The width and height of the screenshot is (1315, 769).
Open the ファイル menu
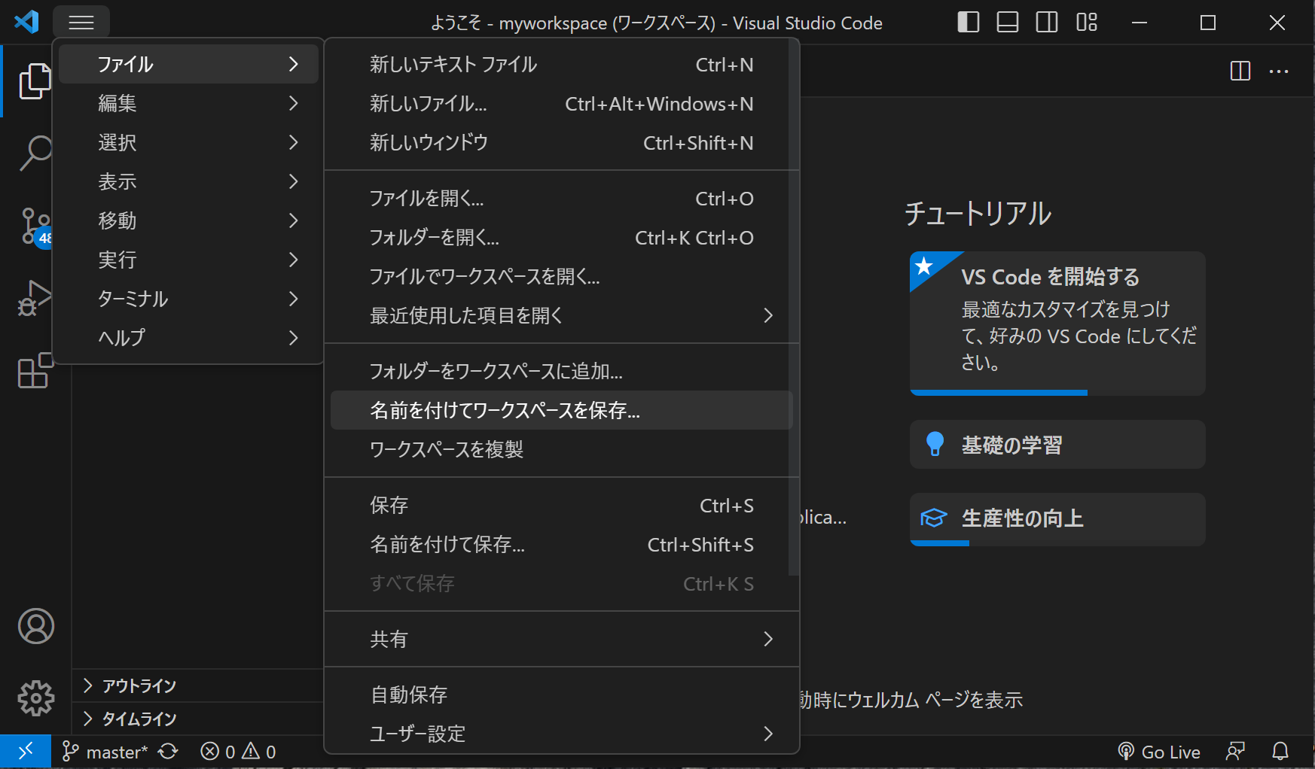tap(188, 64)
